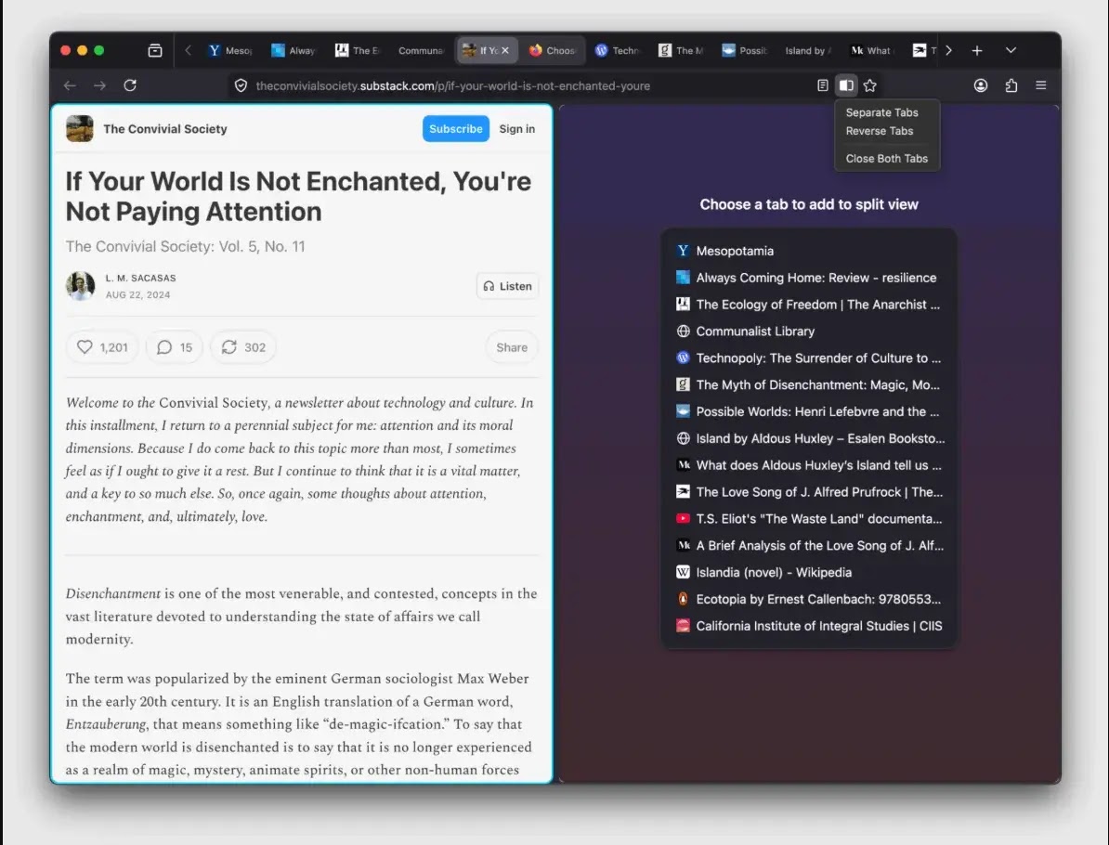Reload the page

130,85
